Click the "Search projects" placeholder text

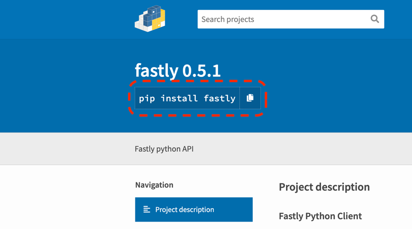point(228,19)
